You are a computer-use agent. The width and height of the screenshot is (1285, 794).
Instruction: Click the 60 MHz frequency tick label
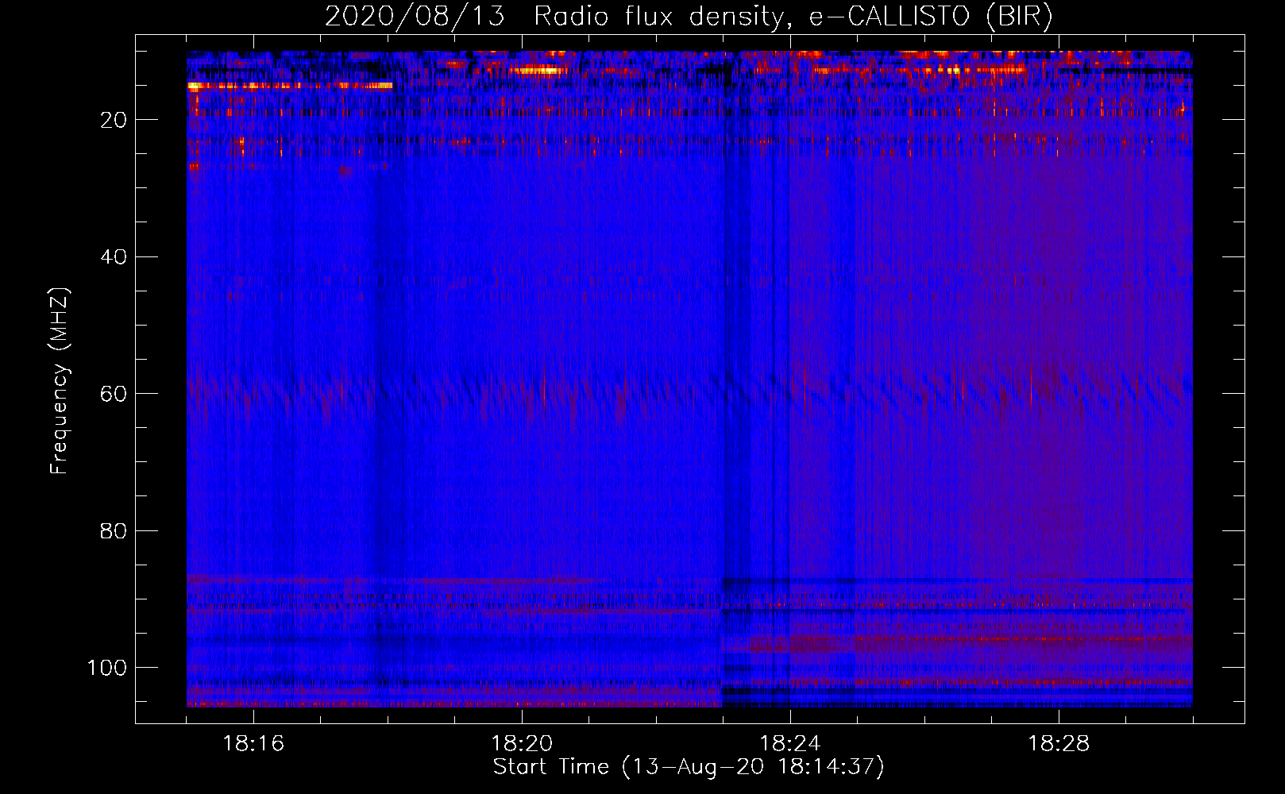point(114,394)
